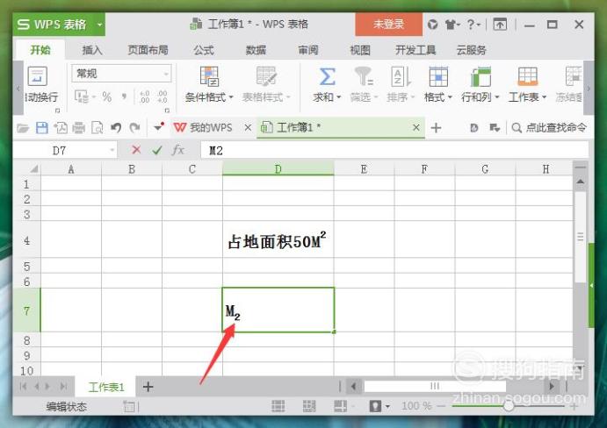This screenshot has height=428, width=607.
Task: Click the Redo arrow icon
Action: coord(134,127)
